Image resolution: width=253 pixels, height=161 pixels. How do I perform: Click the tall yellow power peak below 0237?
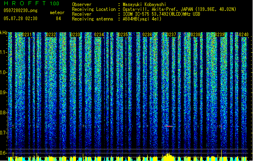coord(168,157)
